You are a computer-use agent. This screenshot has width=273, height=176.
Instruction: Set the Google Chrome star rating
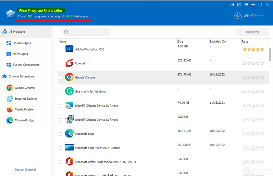tap(253, 77)
